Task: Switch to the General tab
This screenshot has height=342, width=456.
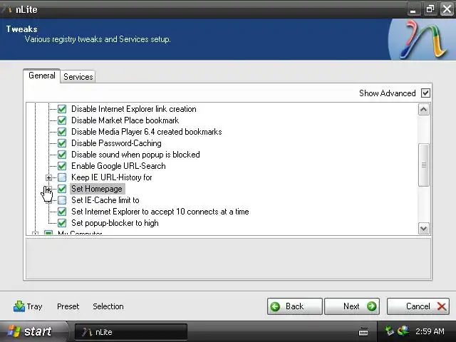Action: click(x=41, y=76)
